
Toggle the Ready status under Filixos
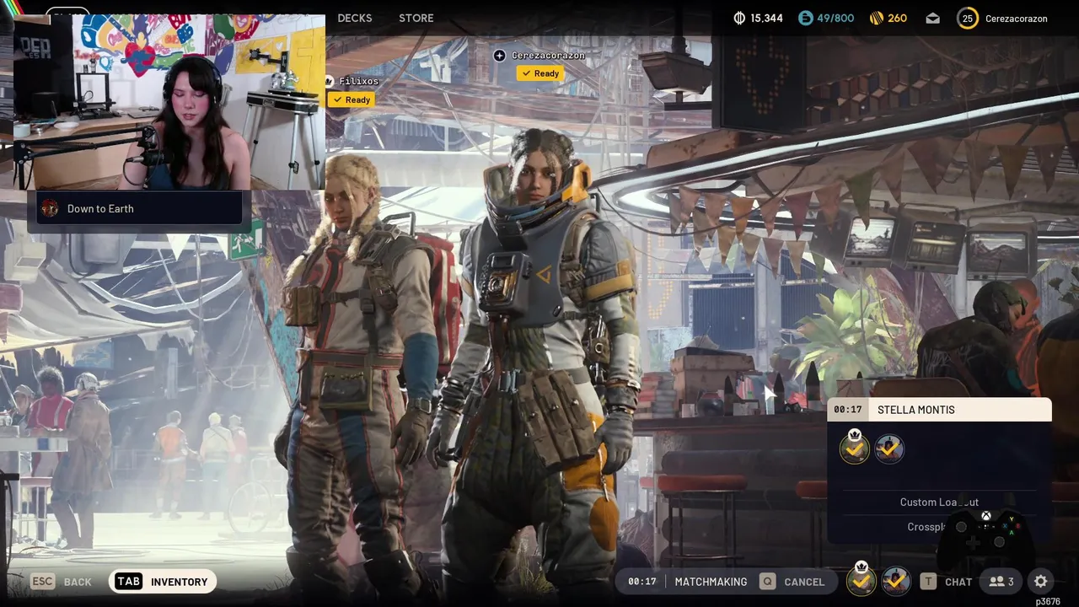[352, 99]
